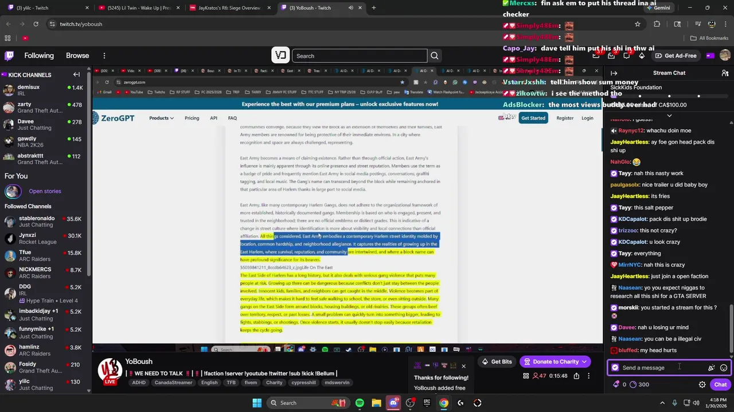Click the Chrome address bar showing twitch.tv/yoboush
Screen dimensions: 734x412
[344, 24]
